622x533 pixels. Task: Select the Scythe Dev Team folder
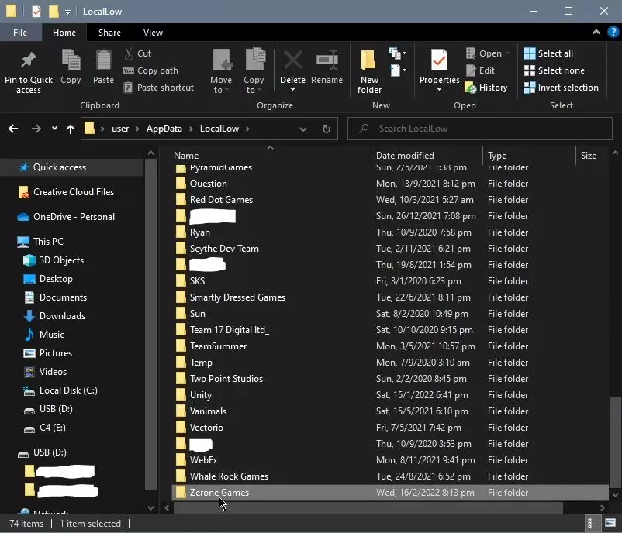(390, 249)
